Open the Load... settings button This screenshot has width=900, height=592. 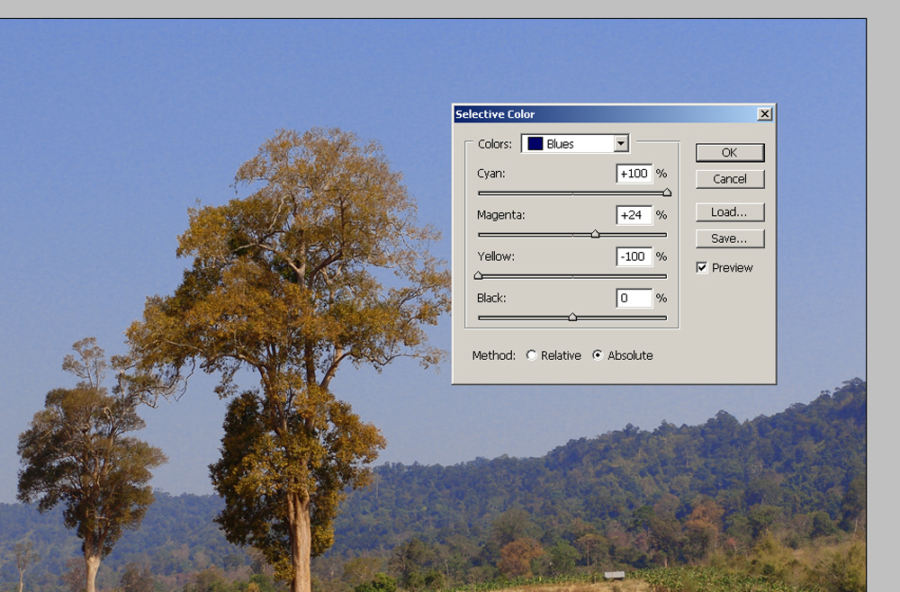(729, 212)
